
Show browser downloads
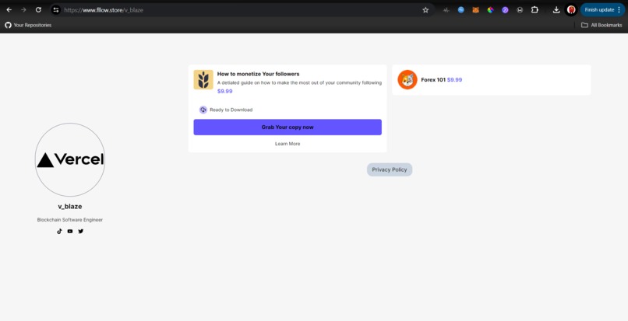click(556, 10)
